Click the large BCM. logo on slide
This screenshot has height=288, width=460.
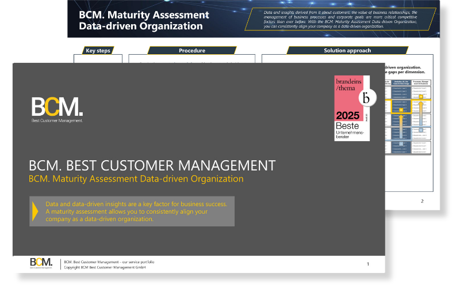(57, 107)
